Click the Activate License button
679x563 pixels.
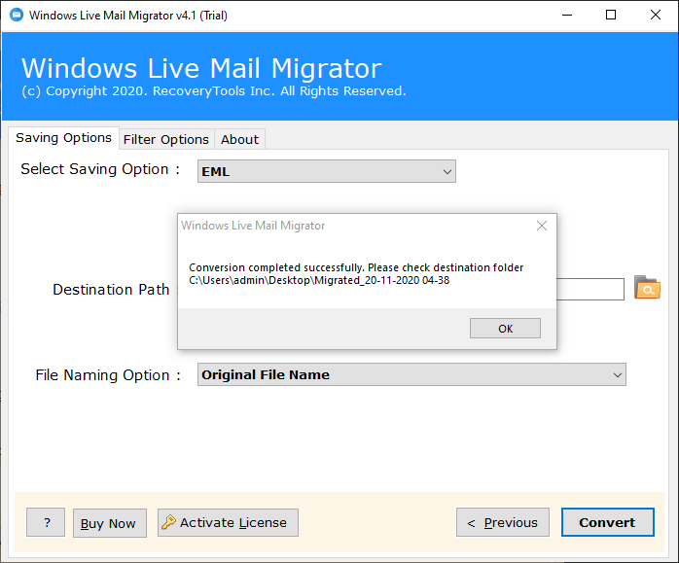point(228,523)
